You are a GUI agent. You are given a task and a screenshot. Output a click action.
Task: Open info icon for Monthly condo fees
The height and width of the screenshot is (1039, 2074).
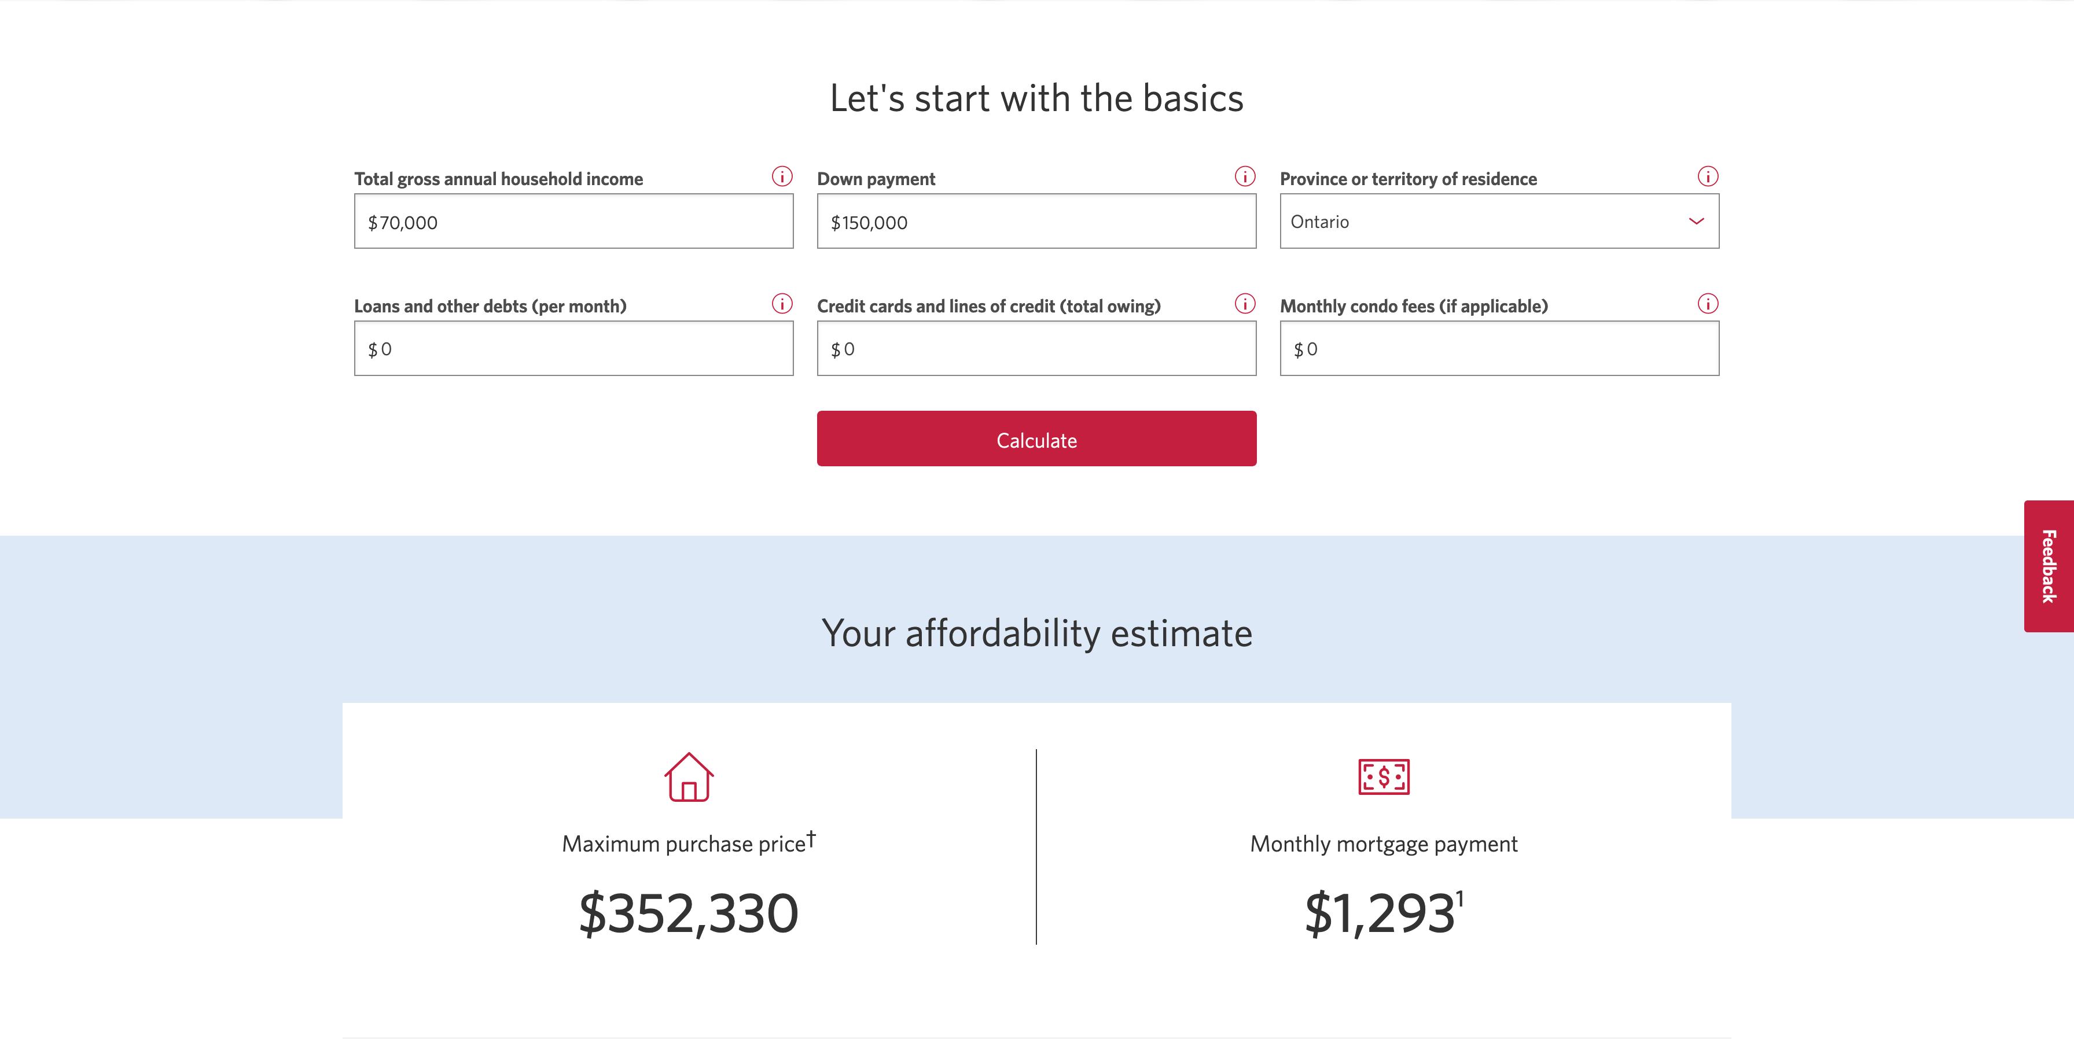[x=1708, y=303]
